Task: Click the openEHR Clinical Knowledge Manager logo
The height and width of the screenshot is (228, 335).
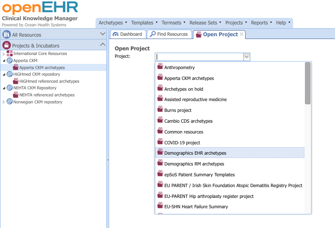Action: [40, 14]
